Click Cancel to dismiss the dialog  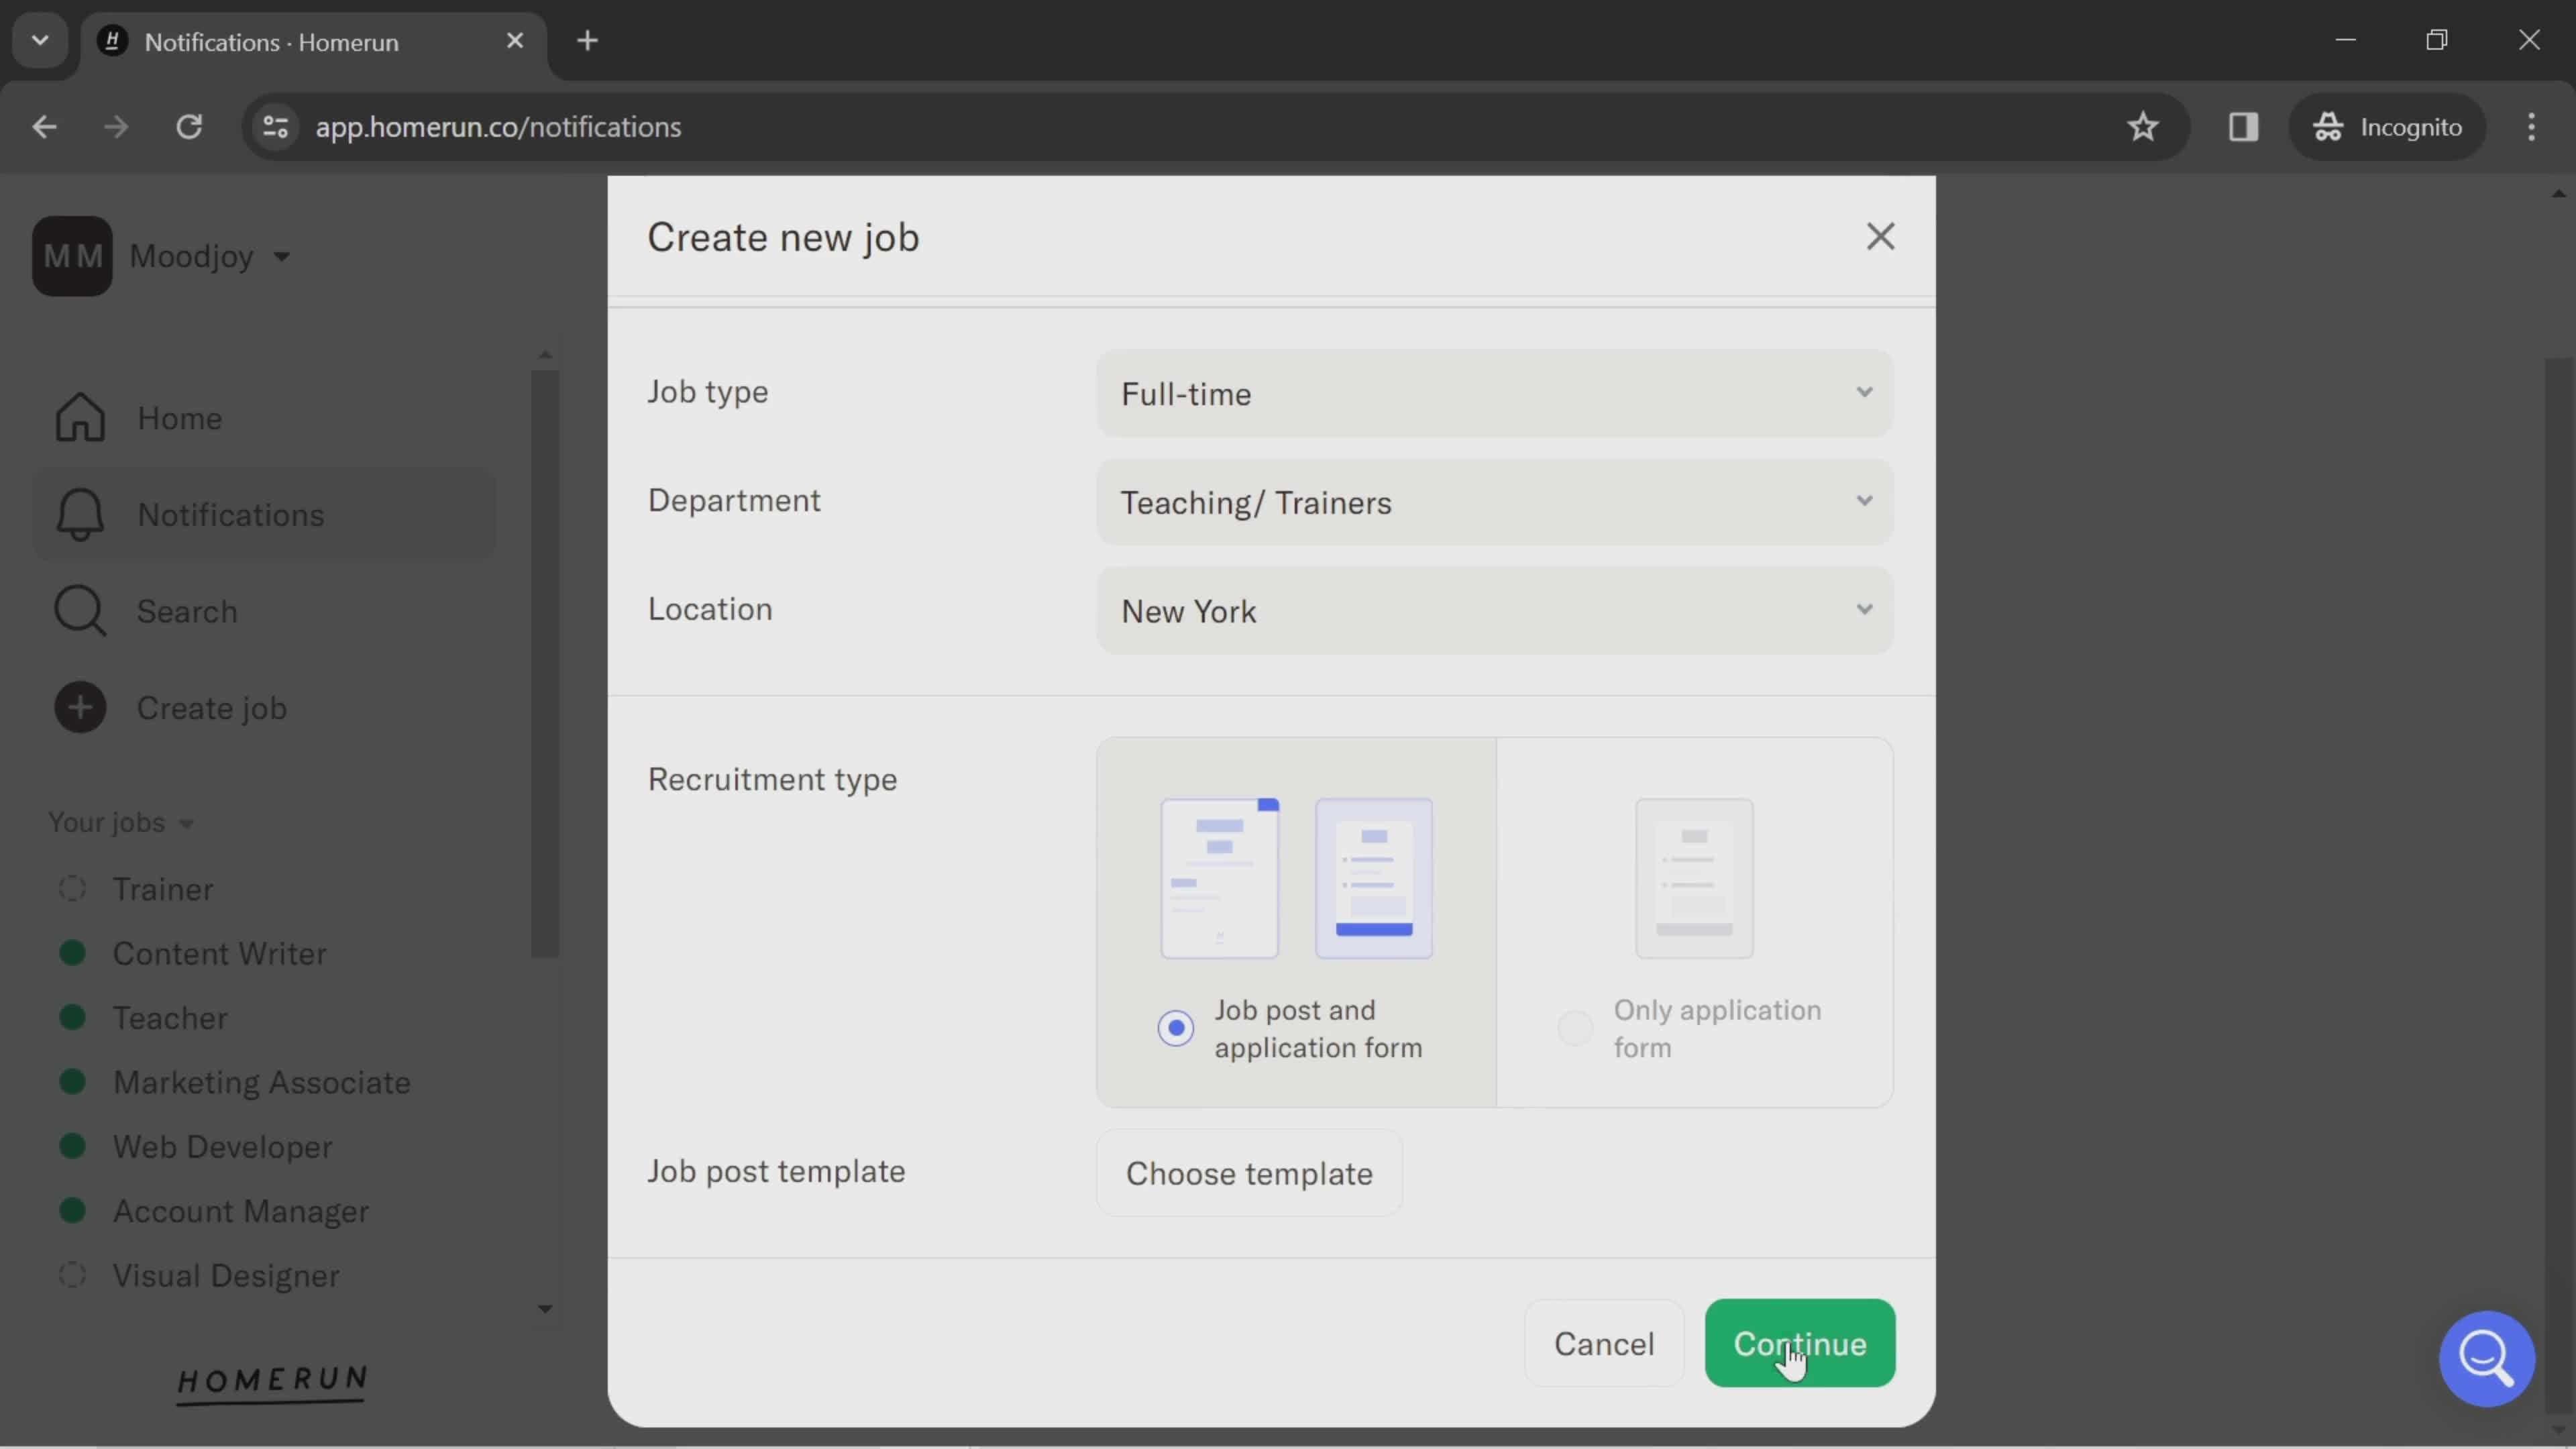pyautogui.click(x=1603, y=1344)
